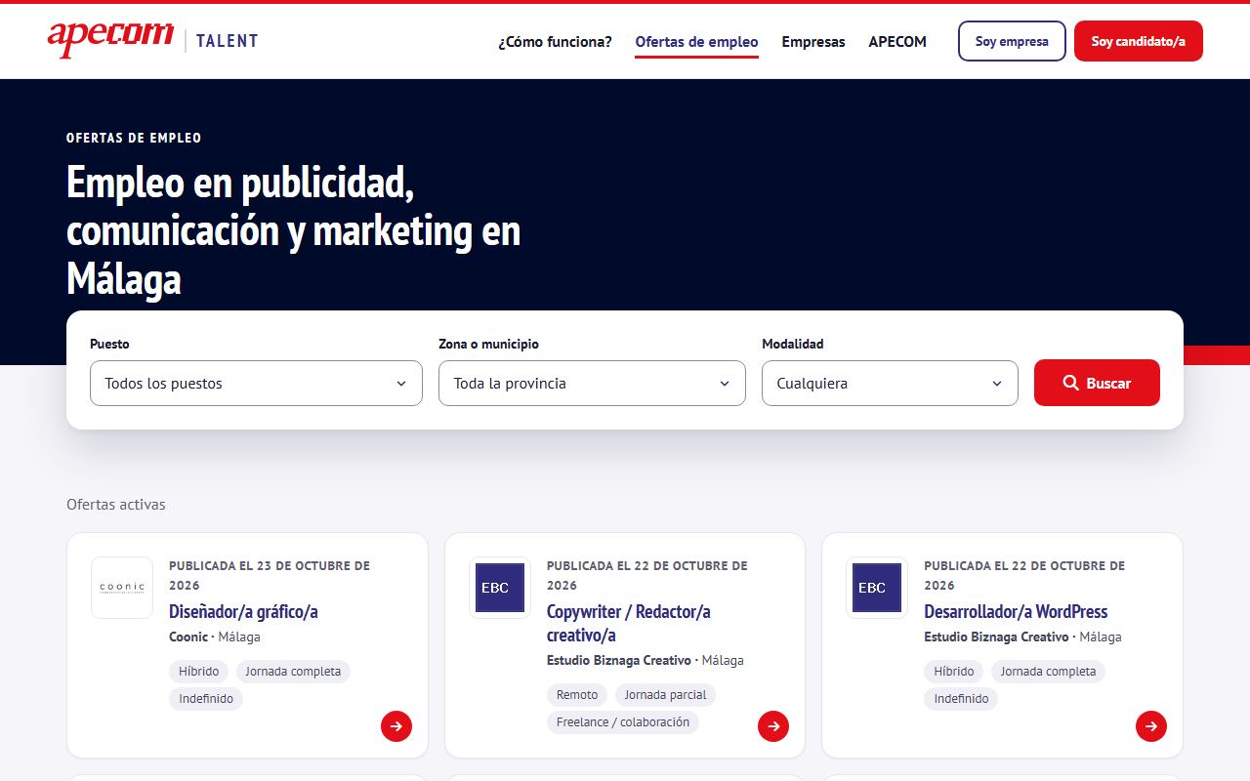The image size is (1250, 781).
Task: Click Híbrido tag on Coonic offer
Action: (199, 672)
